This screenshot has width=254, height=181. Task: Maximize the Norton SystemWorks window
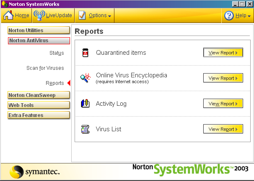[x=242, y=4]
